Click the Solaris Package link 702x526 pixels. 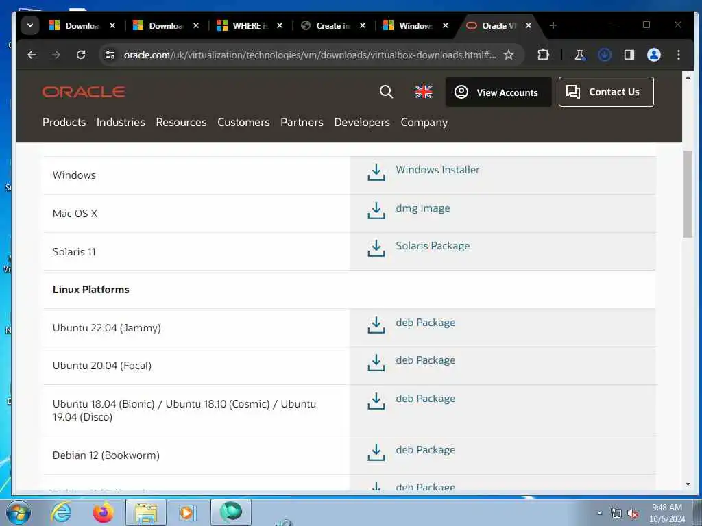tap(433, 246)
